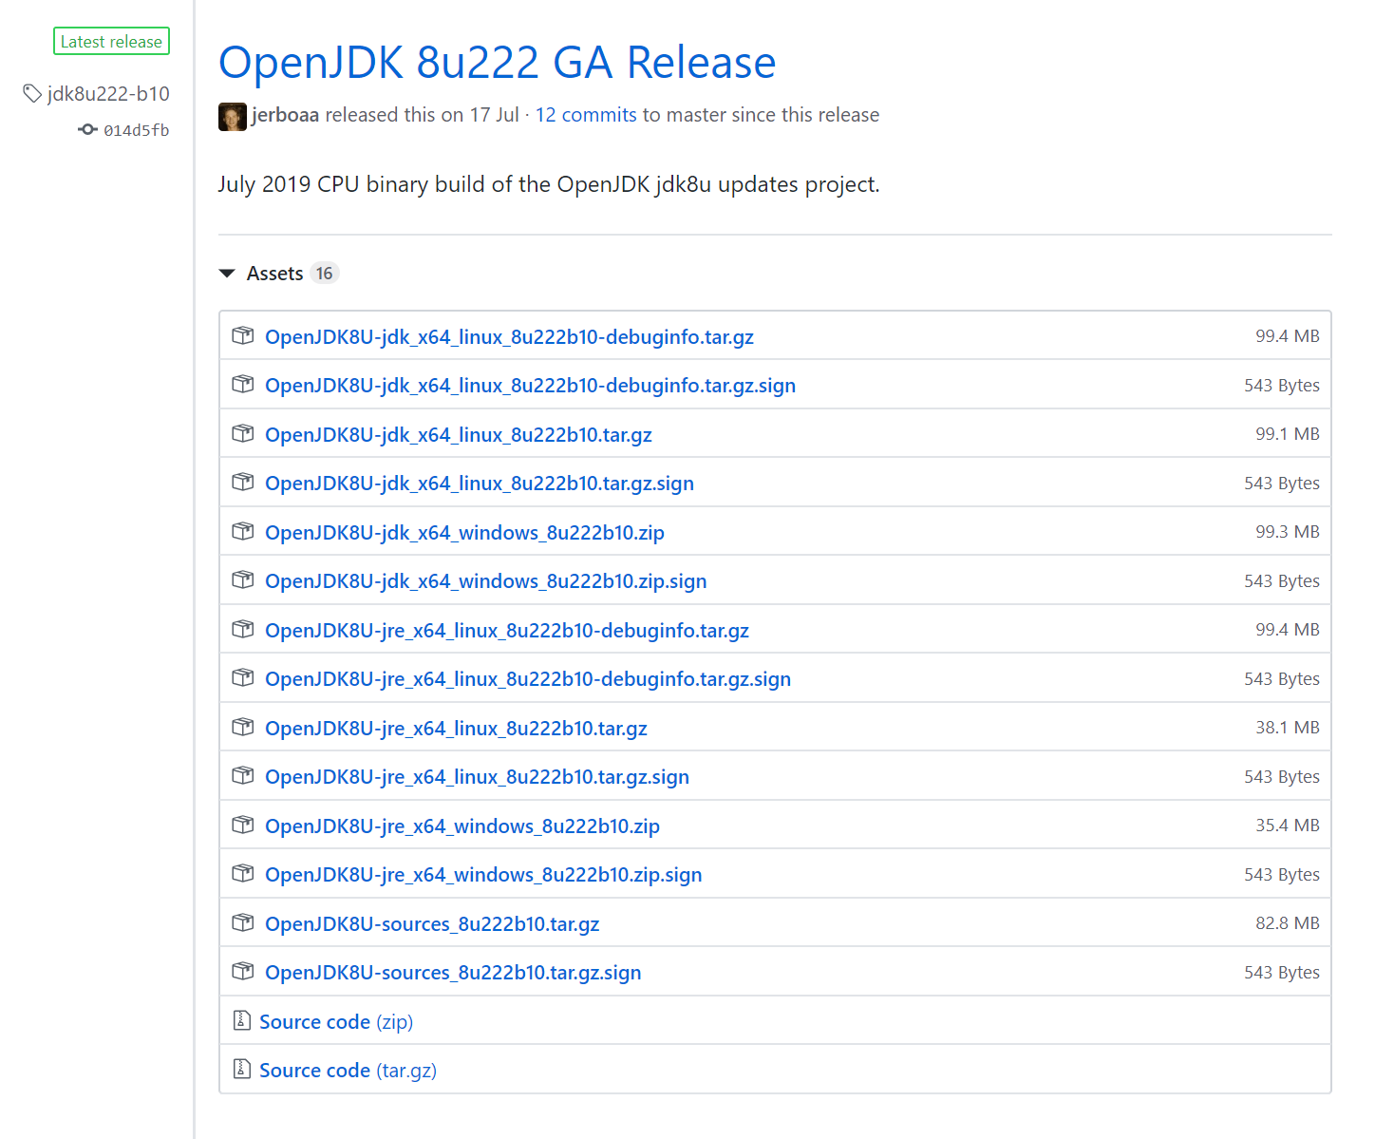Click the 38.1 MB size value
This screenshot has height=1139, width=1375.
pyautogui.click(x=1287, y=728)
